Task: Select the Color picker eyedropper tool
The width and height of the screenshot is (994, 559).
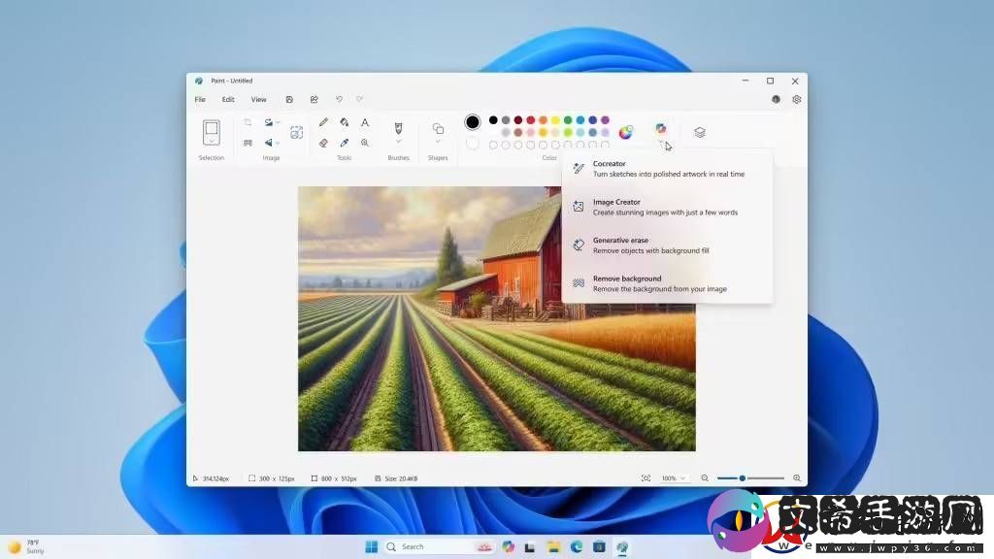Action: tap(345, 144)
